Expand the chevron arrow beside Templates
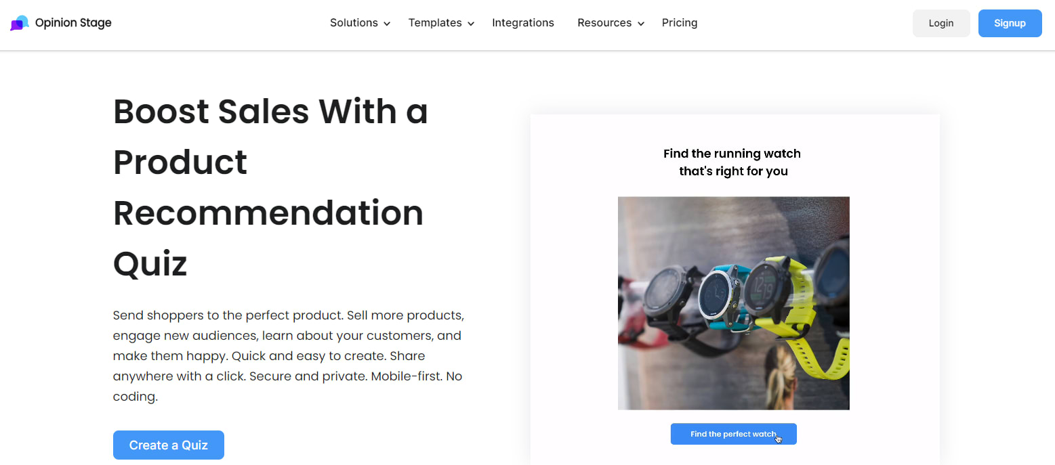Viewport: 1055px width, 465px height. 471,24
